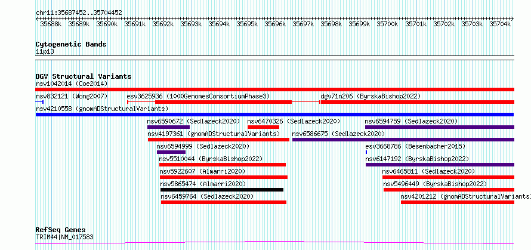Open nsv6594999 (Sedlazeck2020) label
The image size is (531, 250).
(203, 146)
